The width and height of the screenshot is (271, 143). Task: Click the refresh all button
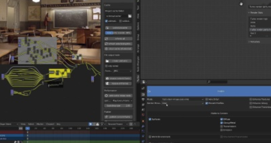118,38
